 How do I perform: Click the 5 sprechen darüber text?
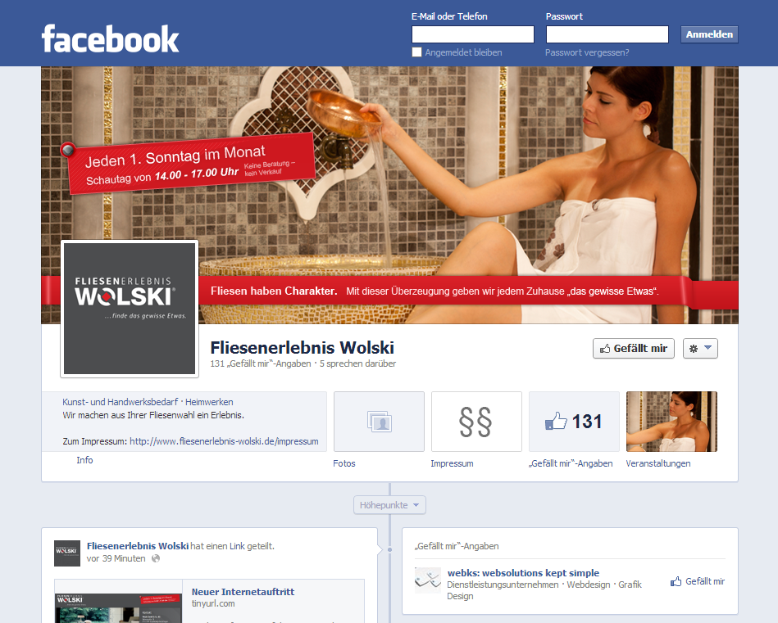pos(357,363)
